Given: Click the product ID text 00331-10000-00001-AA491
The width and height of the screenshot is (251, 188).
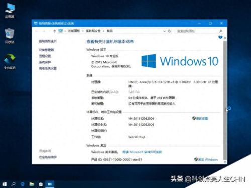Looking at the screenshot, I should pyautogui.click(x=122, y=160).
